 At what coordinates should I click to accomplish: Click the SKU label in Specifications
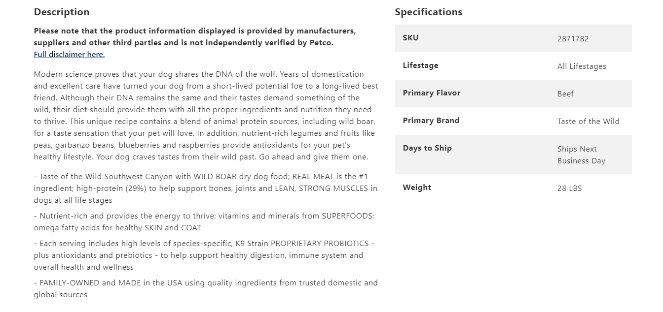tap(410, 38)
